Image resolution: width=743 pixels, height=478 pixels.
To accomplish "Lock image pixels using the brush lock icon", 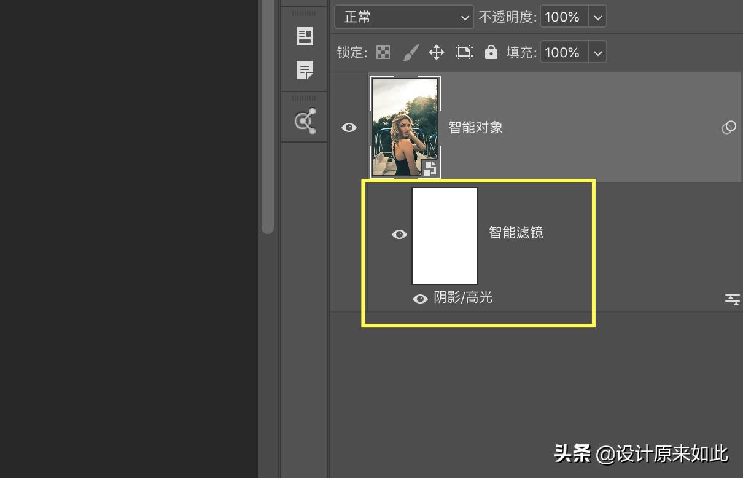I will (x=410, y=52).
